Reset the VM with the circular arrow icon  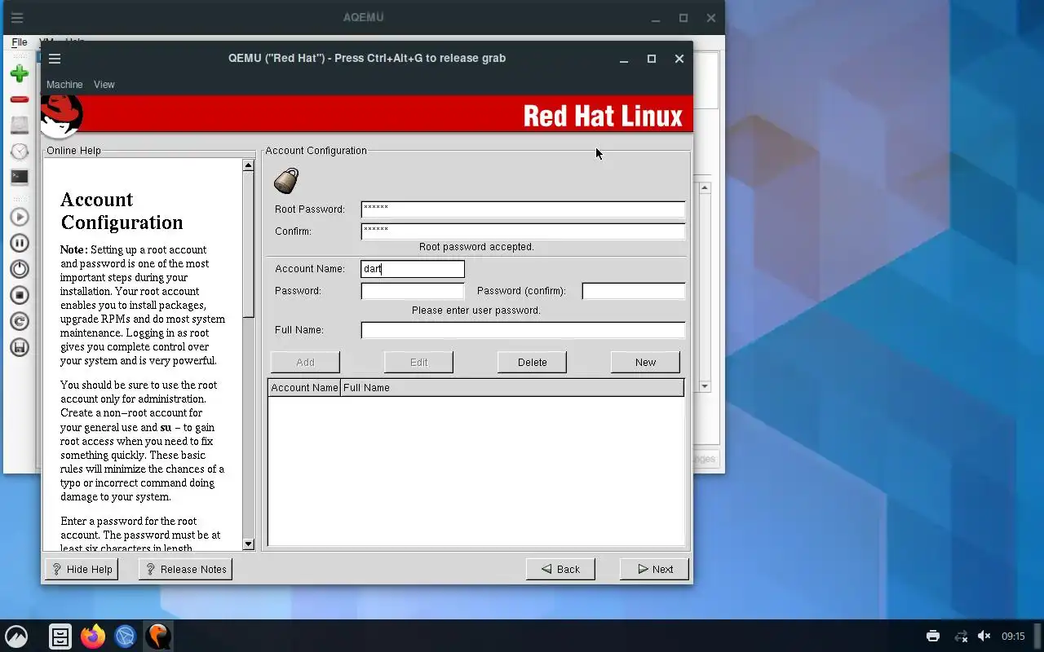point(19,321)
